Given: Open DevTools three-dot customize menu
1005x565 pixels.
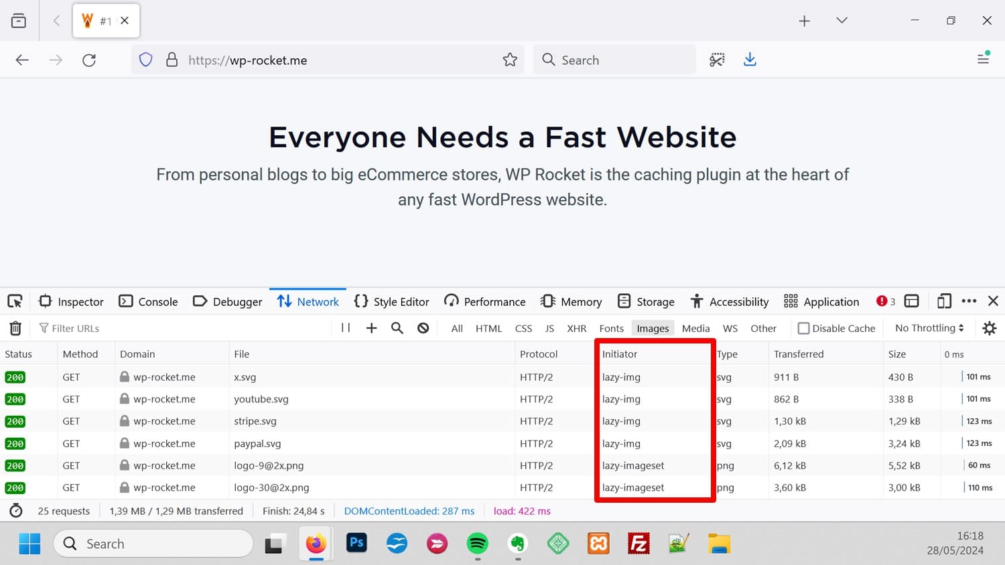Looking at the screenshot, I should click(x=969, y=301).
